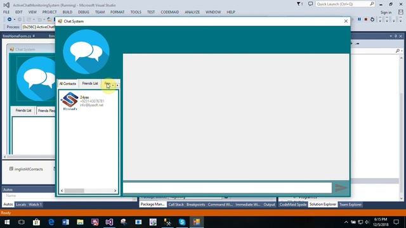Open Microsoft Store from the taskbar
Viewport: 406px width, 228px height.
click(x=36, y=222)
